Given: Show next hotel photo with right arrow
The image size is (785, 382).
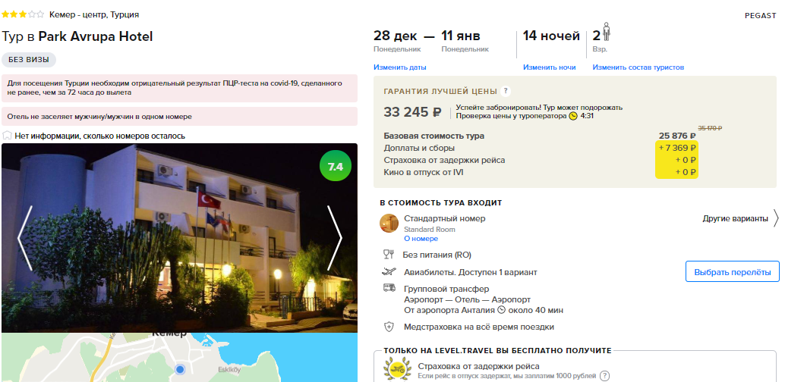Looking at the screenshot, I should click(x=335, y=239).
